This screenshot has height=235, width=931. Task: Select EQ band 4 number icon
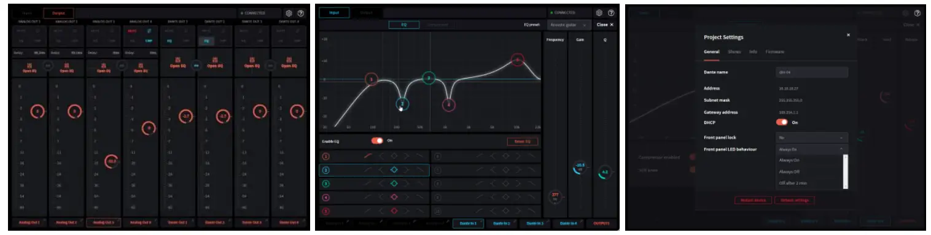[326, 198]
